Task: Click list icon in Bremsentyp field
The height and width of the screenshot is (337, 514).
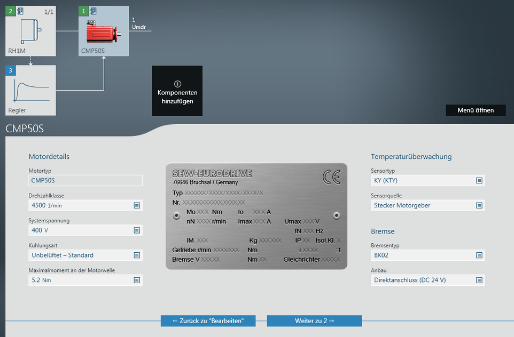Action: (479, 255)
